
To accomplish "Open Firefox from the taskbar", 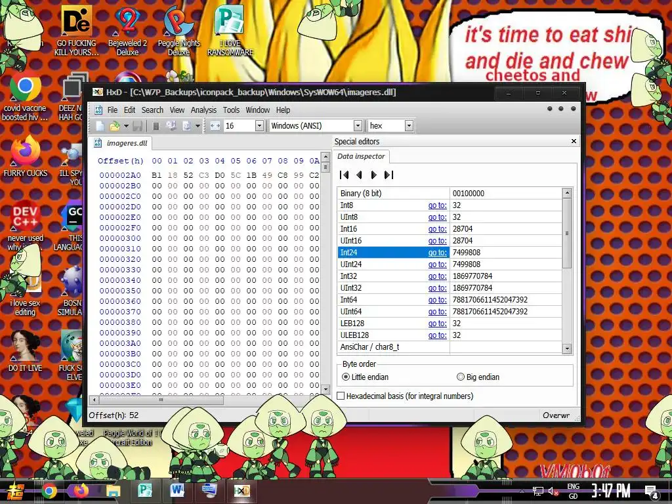I will point(81,491).
